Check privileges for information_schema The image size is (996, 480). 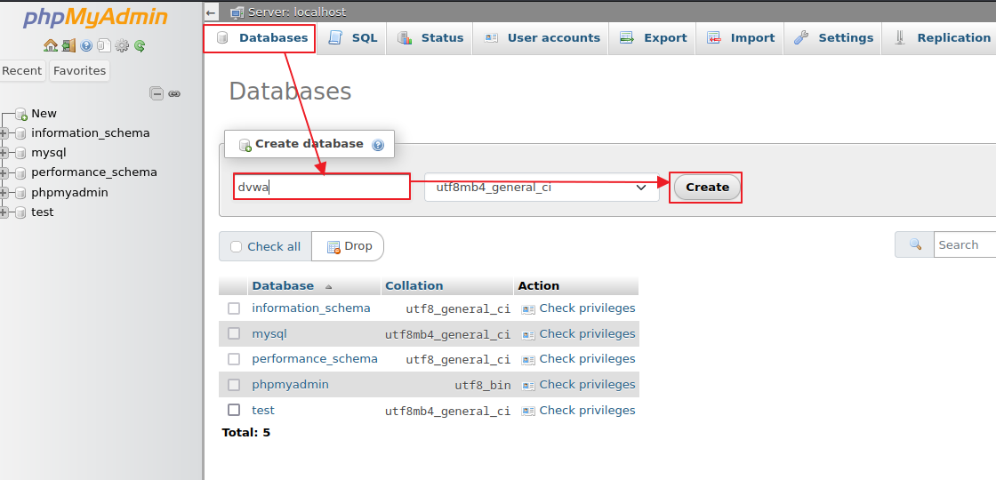pos(578,308)
